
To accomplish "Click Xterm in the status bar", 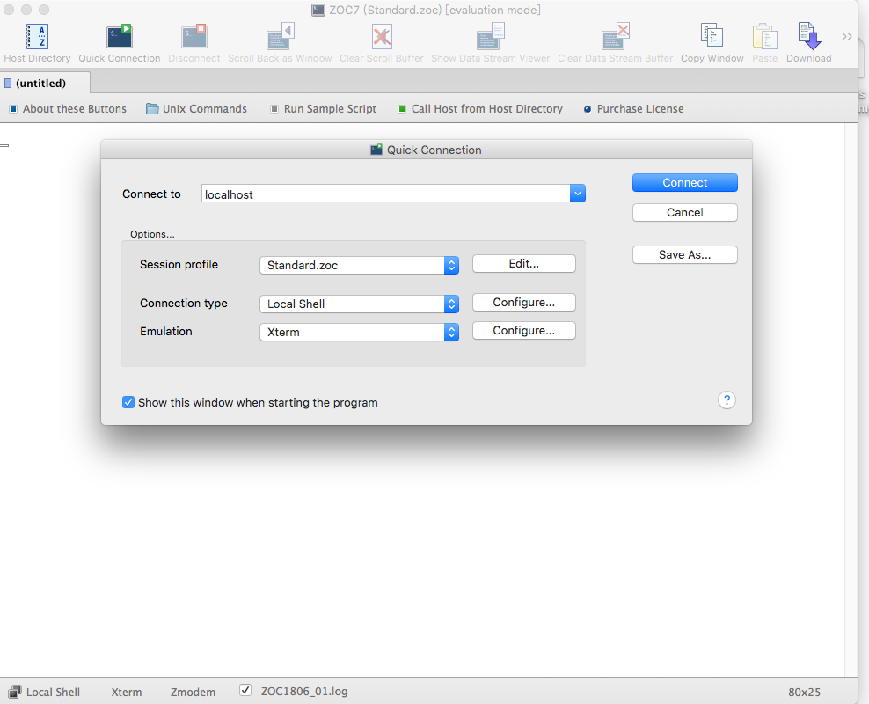I will coord(127,693).
